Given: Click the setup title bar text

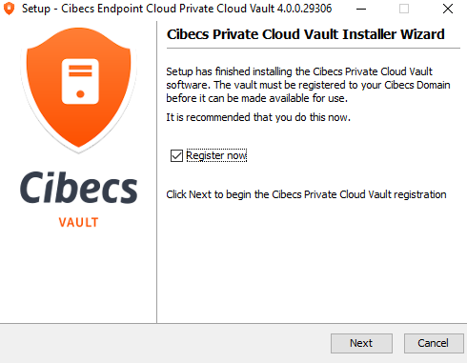Looking at the screenshot, I should tap(176, 9).
